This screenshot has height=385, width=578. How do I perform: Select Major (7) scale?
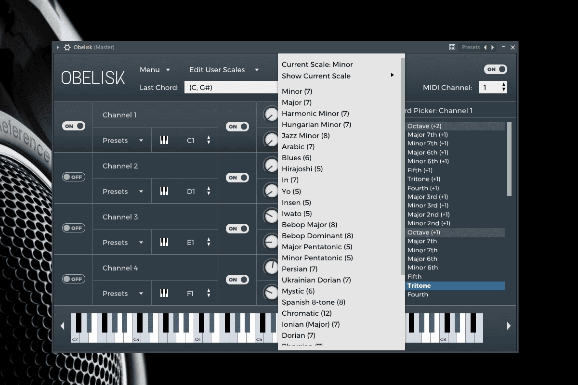click(x=297, y=103)
